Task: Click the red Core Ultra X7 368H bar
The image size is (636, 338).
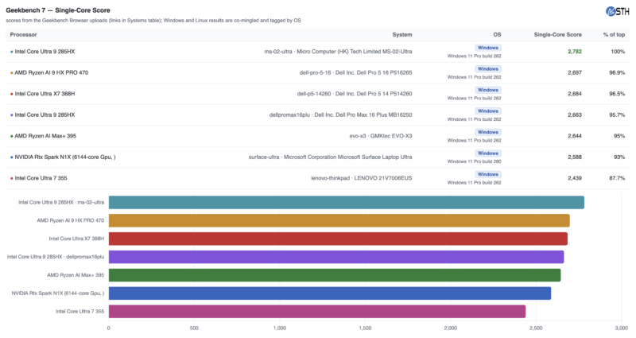Action: click(x=338, y=239)
